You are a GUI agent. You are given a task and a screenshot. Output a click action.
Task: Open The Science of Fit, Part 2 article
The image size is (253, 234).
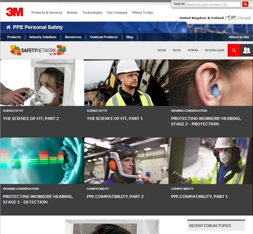click(31, 118)
